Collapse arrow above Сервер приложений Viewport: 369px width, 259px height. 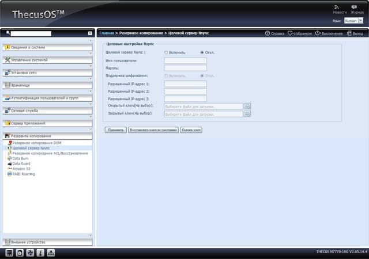click(91, 117)
